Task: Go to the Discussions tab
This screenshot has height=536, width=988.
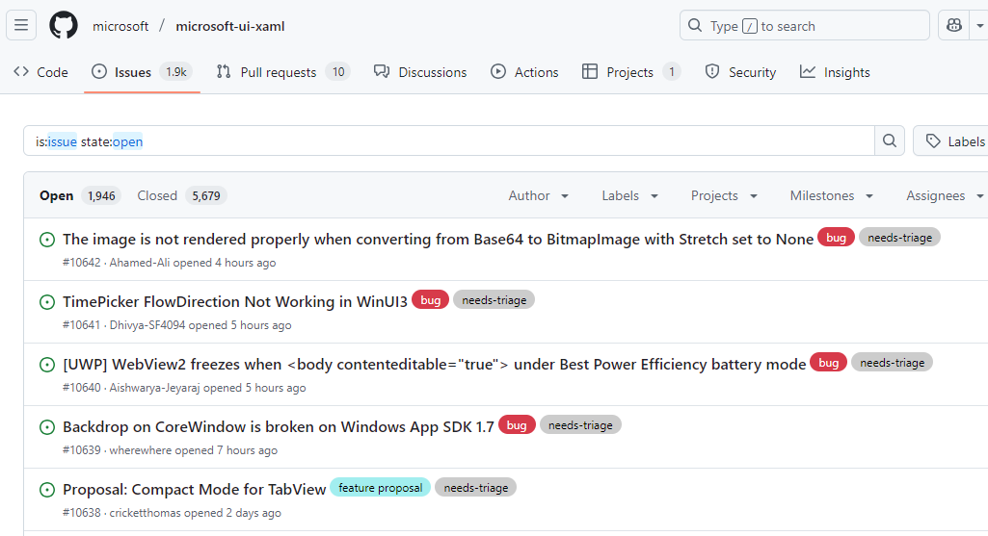Action: [x=420, y=72]
